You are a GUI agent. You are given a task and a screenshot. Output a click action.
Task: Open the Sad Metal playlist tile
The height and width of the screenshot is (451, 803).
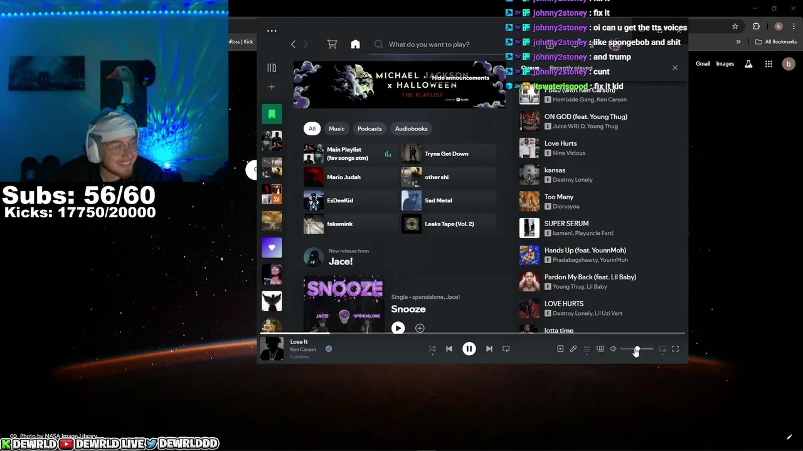click(449, 200)
